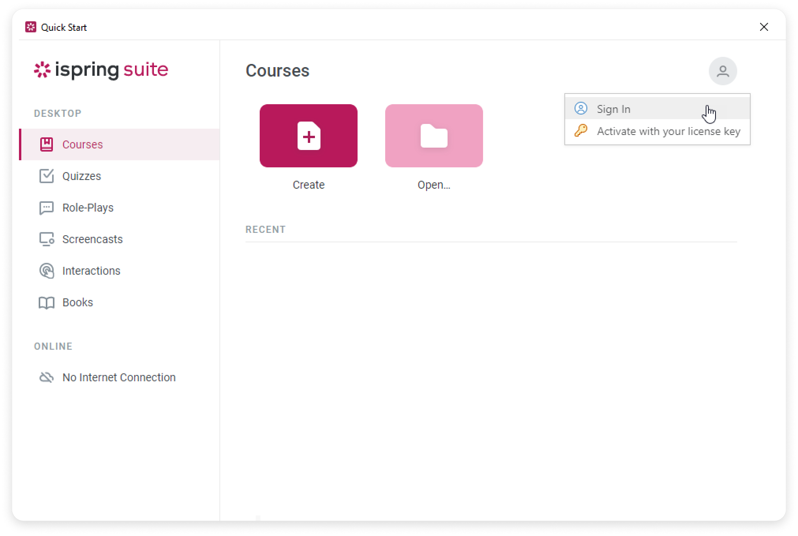Click the user profile avatar icon
798x536 pixels.
(723, 71)
